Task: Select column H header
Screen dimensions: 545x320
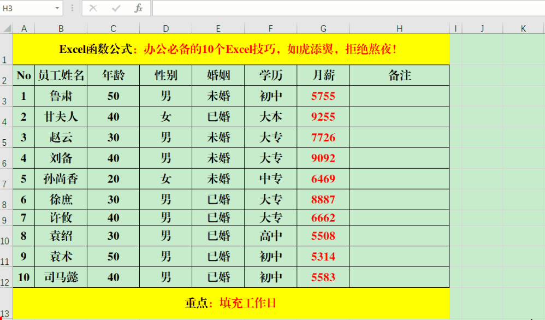Action: [x=399, y=28]
